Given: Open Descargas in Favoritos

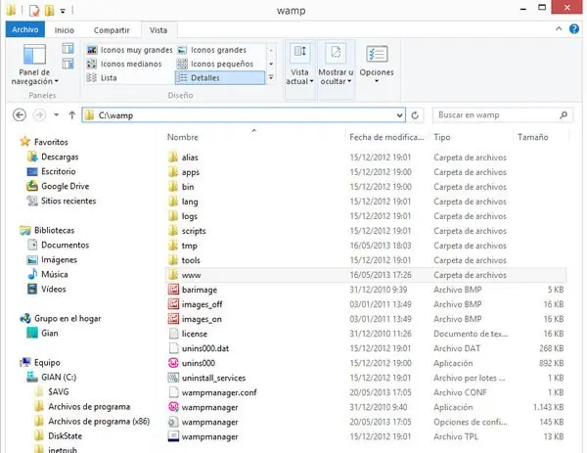Looking at the screenshot, I should (x=53, y=157).
